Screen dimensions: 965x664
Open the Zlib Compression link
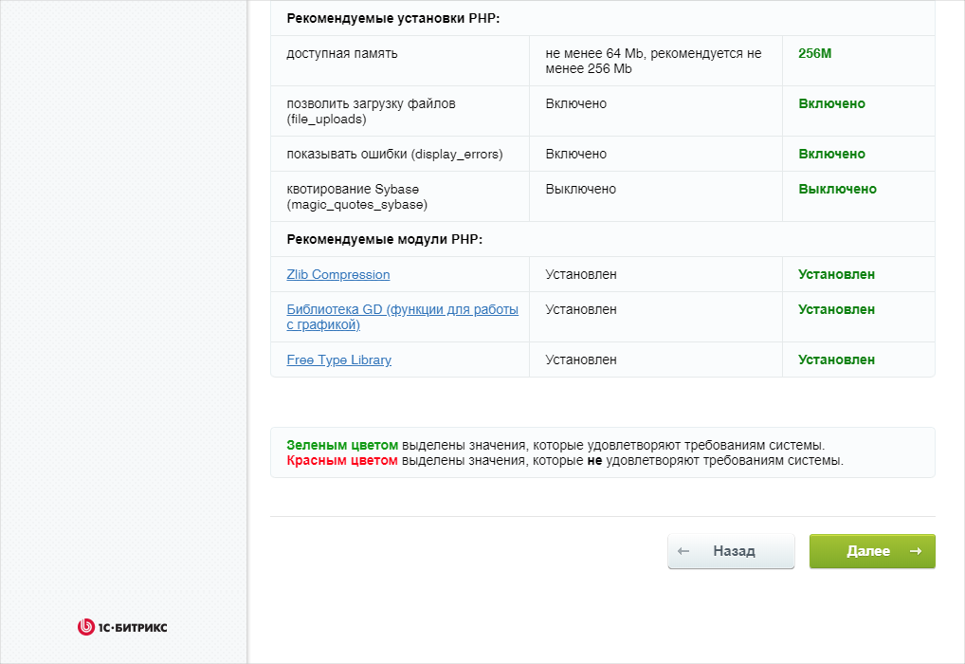[x=338, y=274]
